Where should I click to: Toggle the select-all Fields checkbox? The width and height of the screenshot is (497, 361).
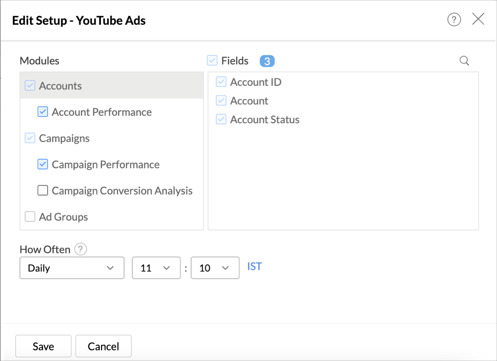click(x=212, y=61)
